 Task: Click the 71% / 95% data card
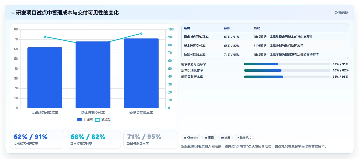tap(150, 139)
